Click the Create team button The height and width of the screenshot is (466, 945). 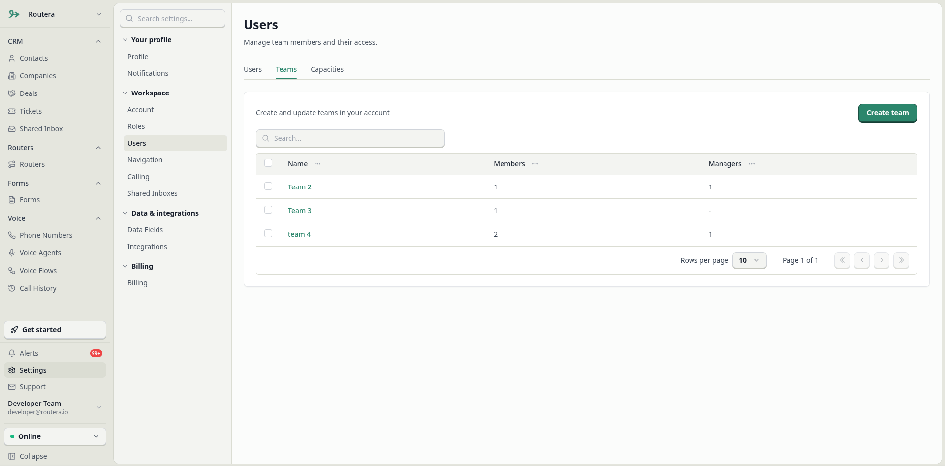[887, 113]
